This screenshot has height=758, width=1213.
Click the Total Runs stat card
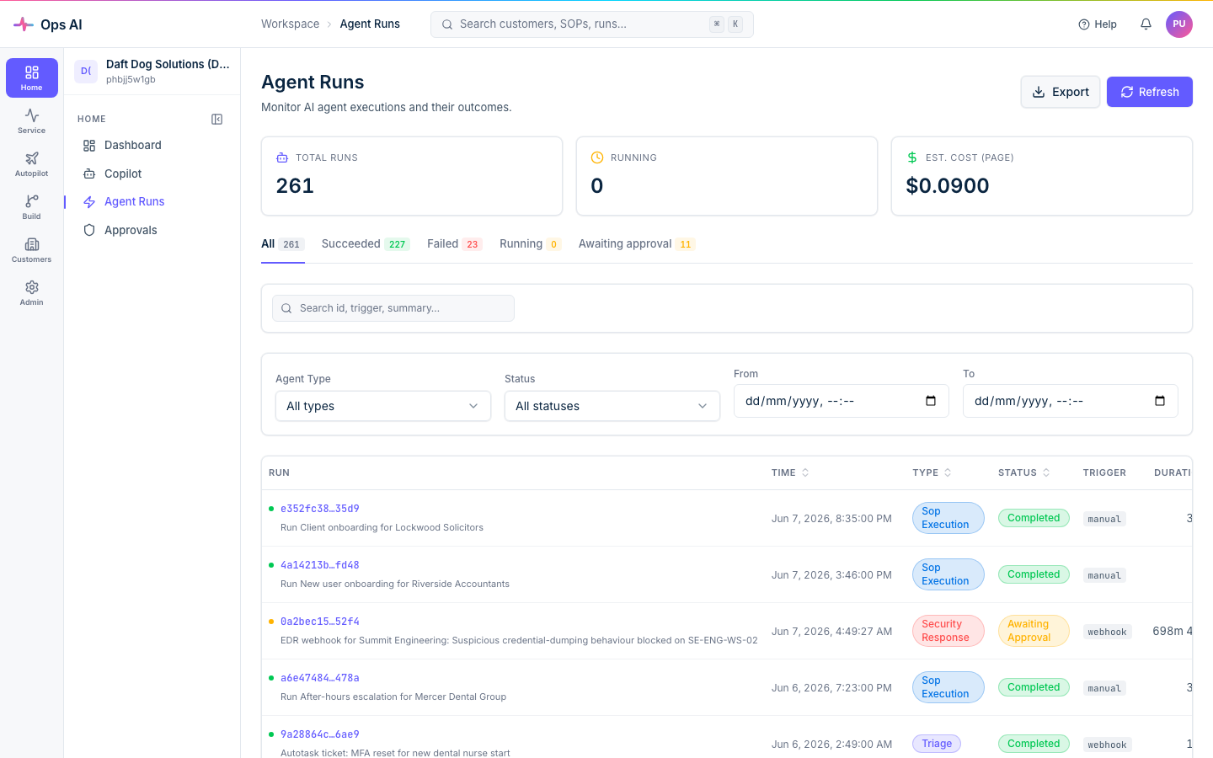point(412,176)
